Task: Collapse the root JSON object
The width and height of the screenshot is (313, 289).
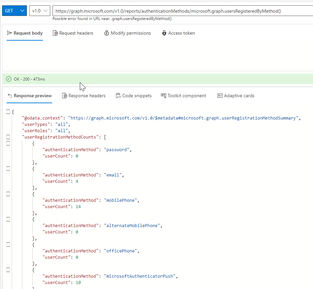Action: [8, 112]
